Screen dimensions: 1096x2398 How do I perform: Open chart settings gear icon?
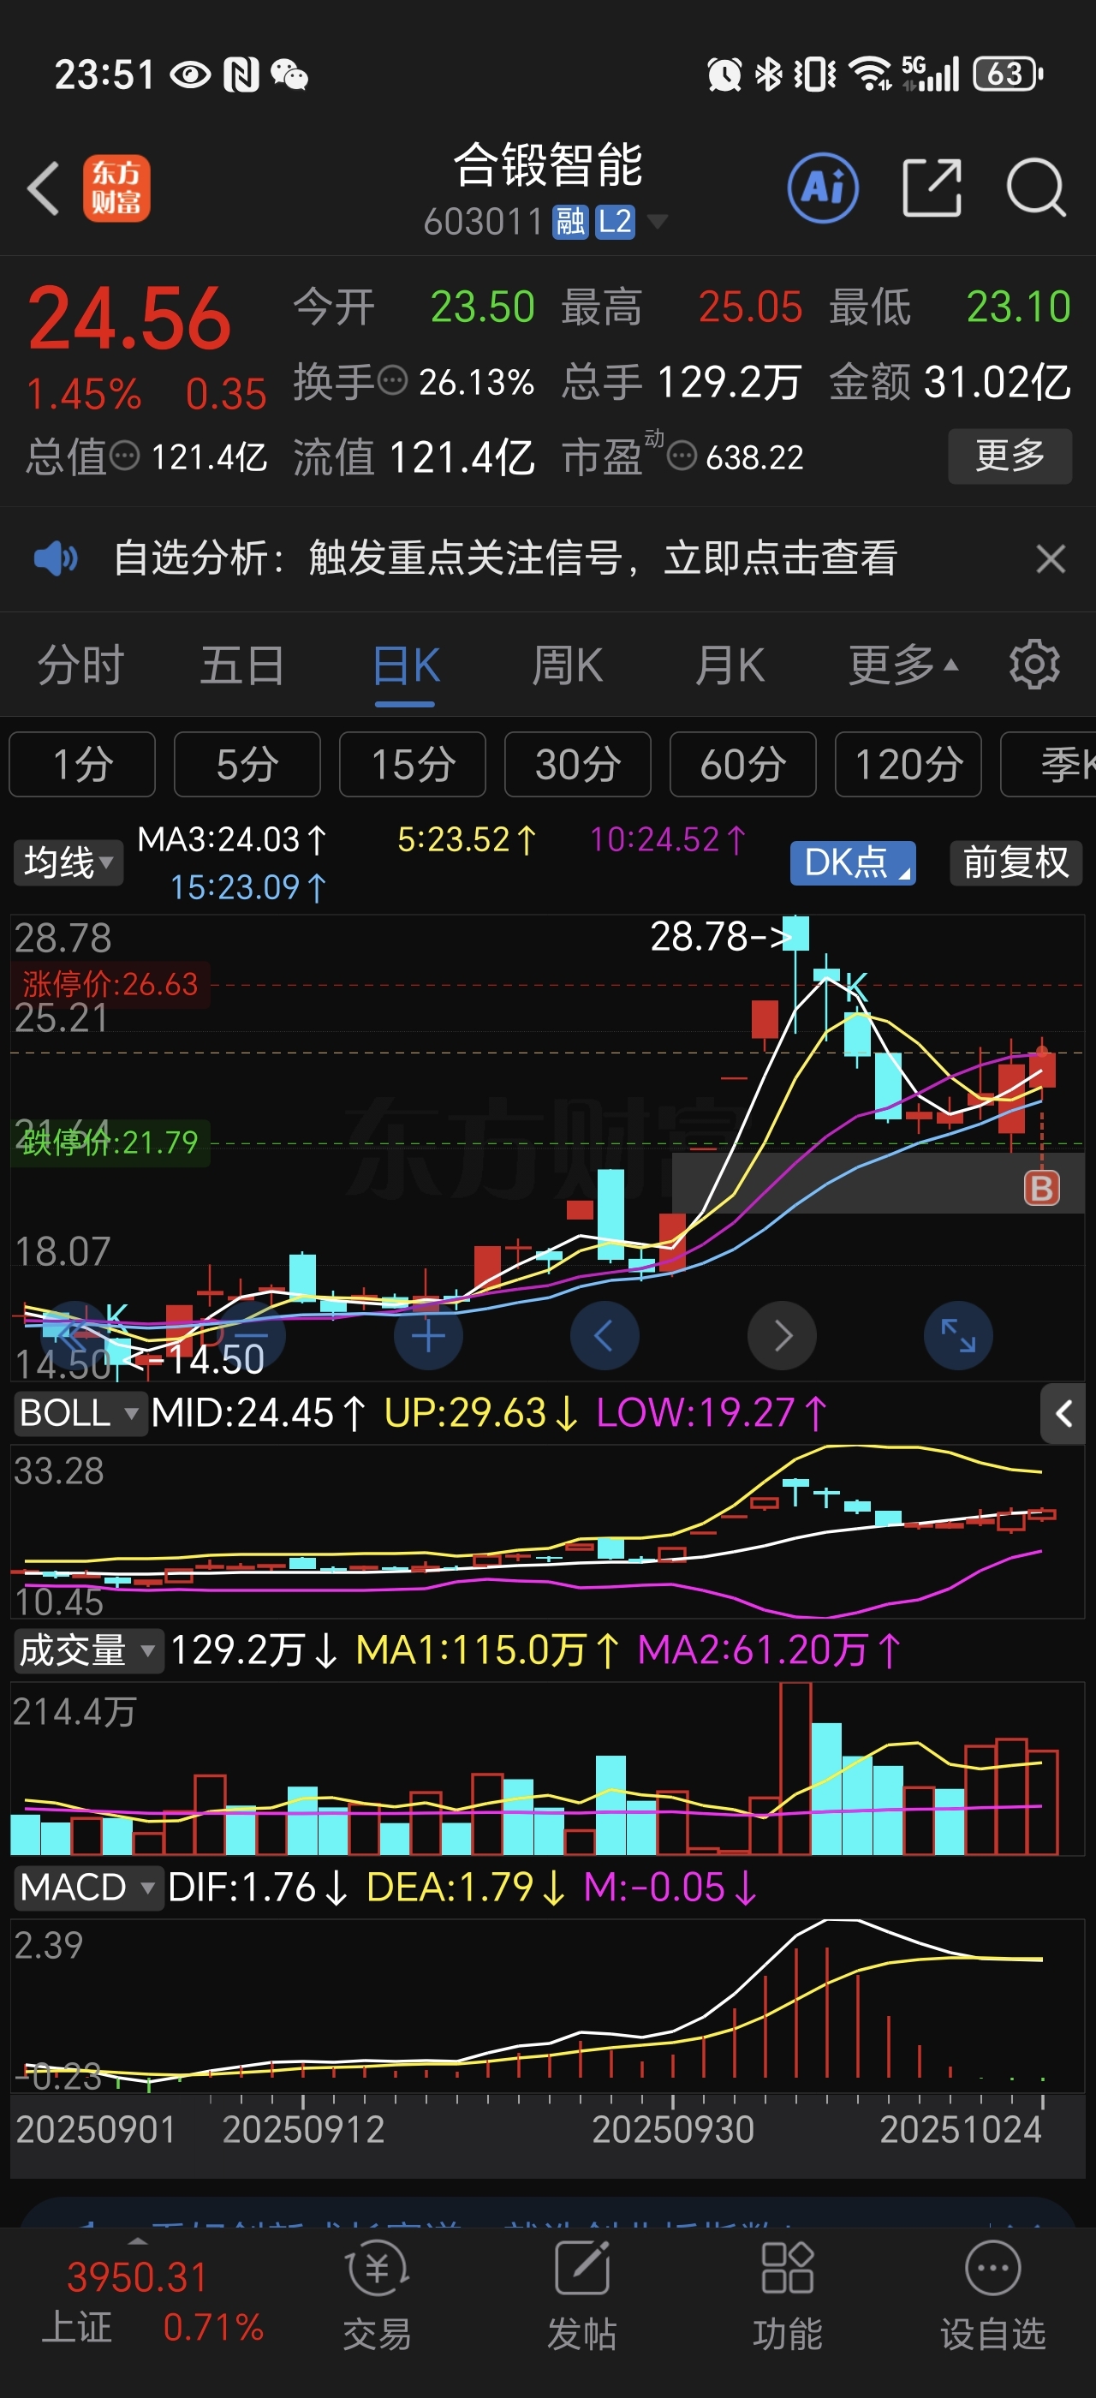click(x=1033, y=665)
